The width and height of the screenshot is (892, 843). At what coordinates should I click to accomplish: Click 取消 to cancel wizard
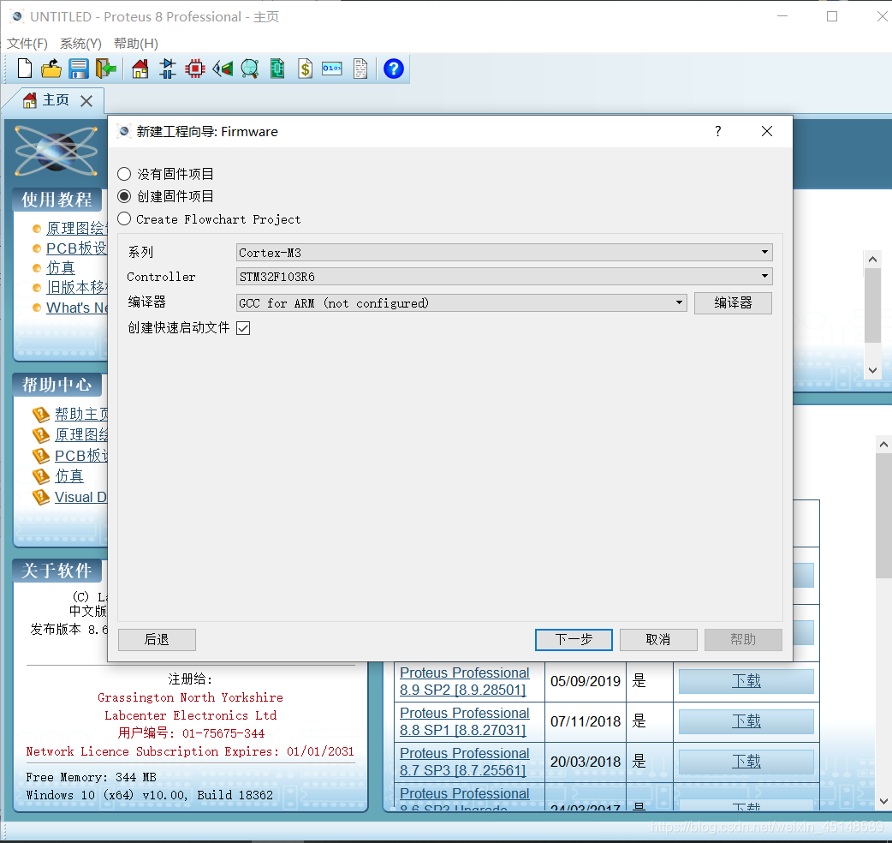coord(658,639)
